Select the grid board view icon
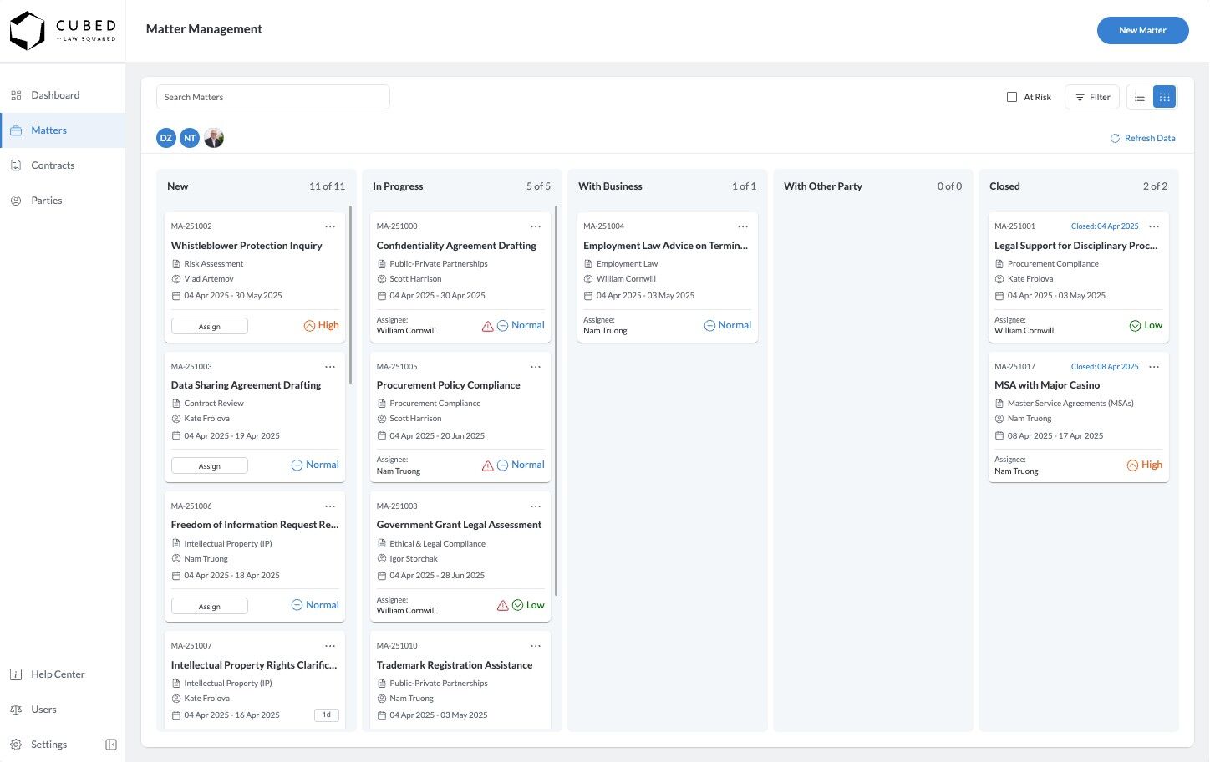 point(1165,97)
